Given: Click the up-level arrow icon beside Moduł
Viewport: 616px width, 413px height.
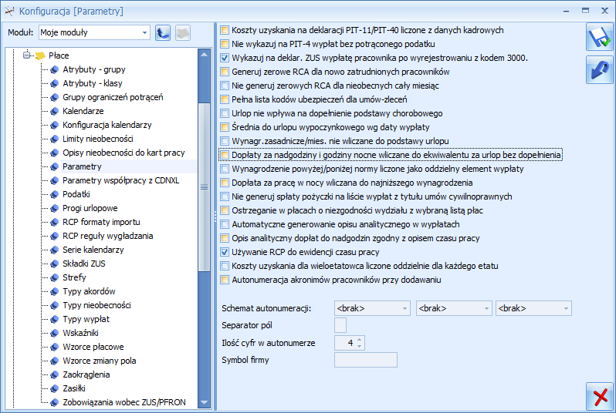Looking at the screenshot, I should (x=163, y=33).
